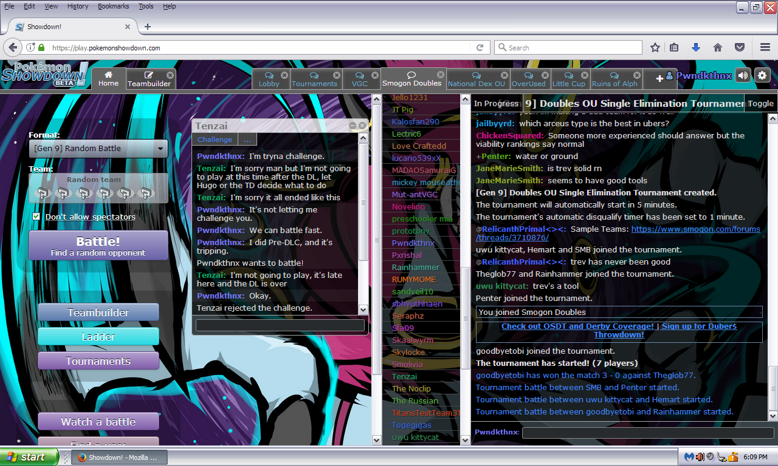Image resolution: width=778 pixels, height=466 pixels.
Task: Click the Teambuilder main menu button
Action: tap(98, 312)
